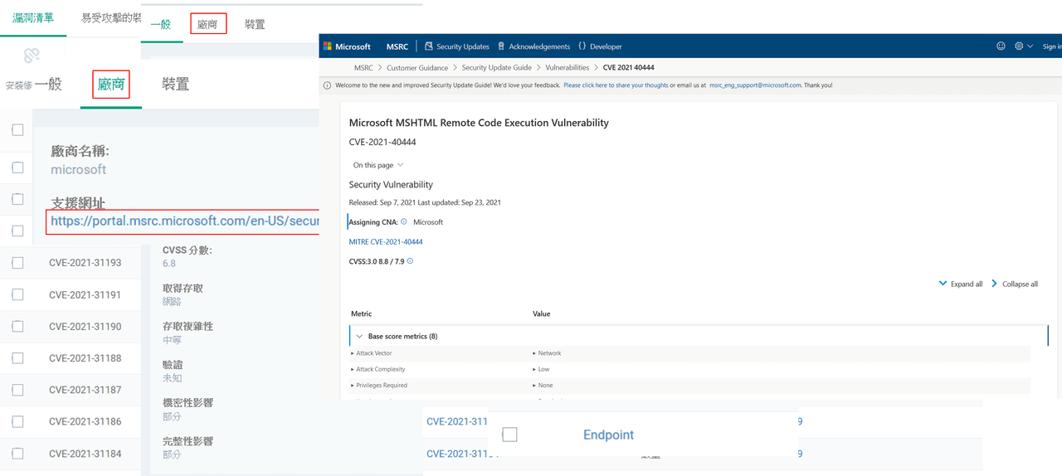
Task: Go to MSRC breadcrumb link
Action: (363, 68)
